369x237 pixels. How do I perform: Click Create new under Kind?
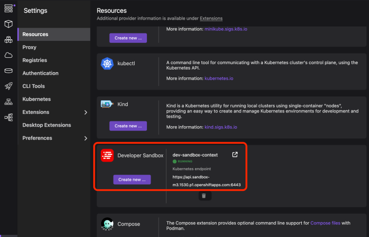[x=128, y=126]
